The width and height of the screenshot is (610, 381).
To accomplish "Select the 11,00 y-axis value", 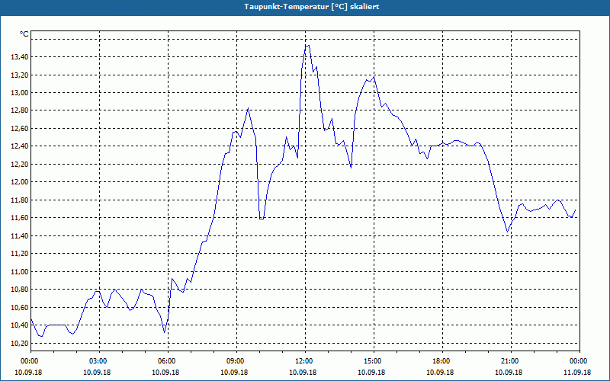I will point(21,272).
